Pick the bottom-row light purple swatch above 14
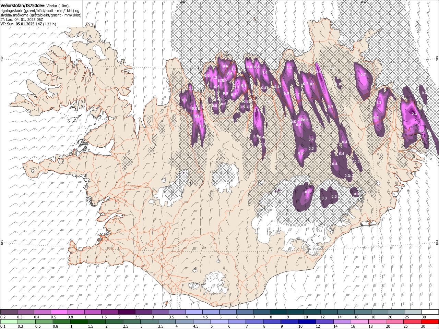 (x=342, y=321)
